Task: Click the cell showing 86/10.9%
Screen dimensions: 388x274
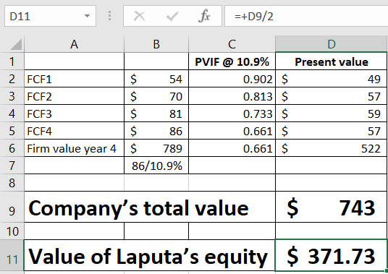Action: (156, 166)
